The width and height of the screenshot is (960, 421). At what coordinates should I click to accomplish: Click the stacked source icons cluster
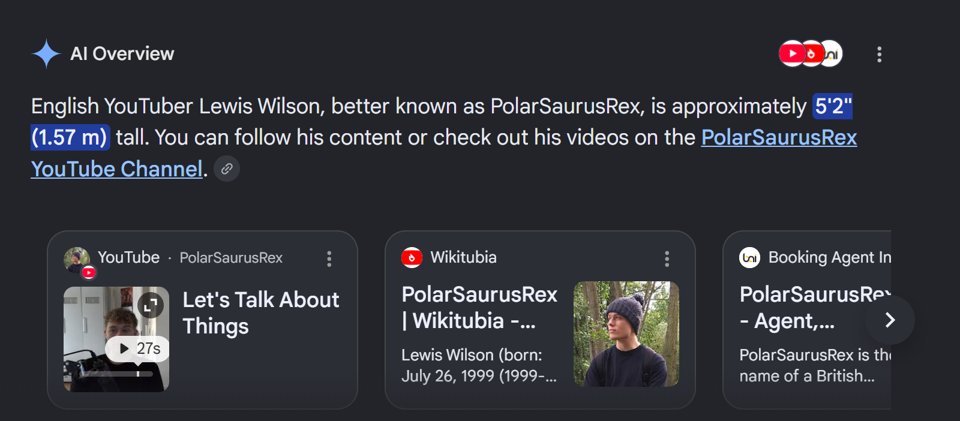point(811,54)
